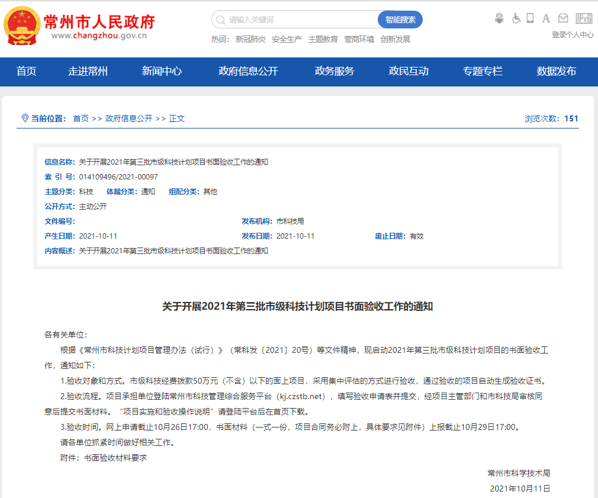This screenshot has width=598, height=498.
Task: Switch to the 政务服务 section
Action: pos(334,72)
